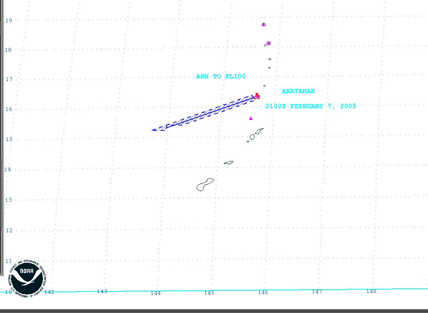Click the latitude label '19'
This screenshot has width=428, height=313.
point(9,20)
